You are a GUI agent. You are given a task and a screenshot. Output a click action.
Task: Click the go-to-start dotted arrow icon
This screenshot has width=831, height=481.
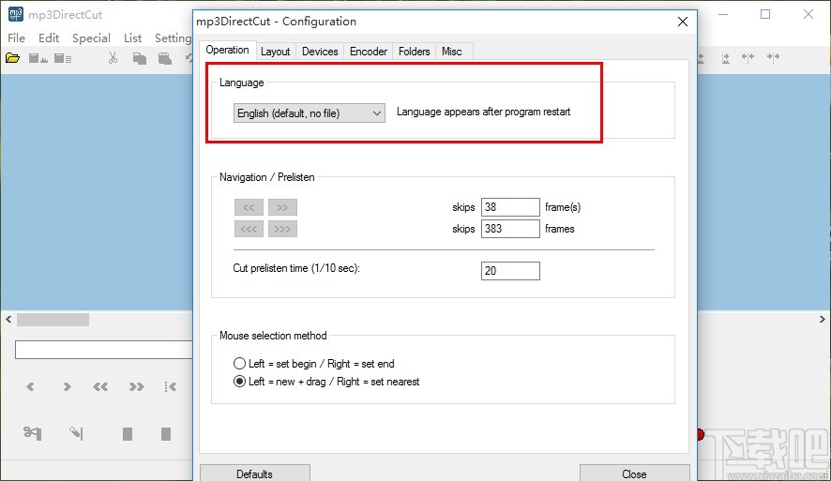tap(170, 386)
